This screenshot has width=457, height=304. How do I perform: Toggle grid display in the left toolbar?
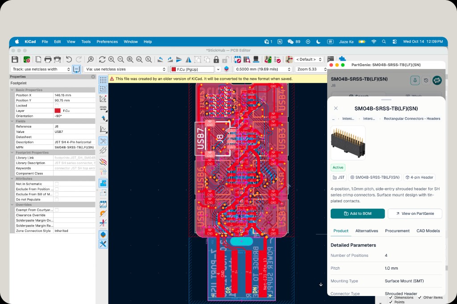(103, 80)
